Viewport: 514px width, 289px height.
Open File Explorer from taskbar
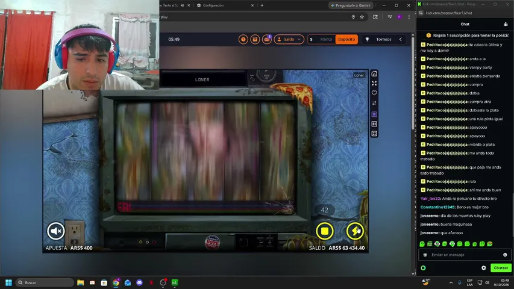coord(80,282)
